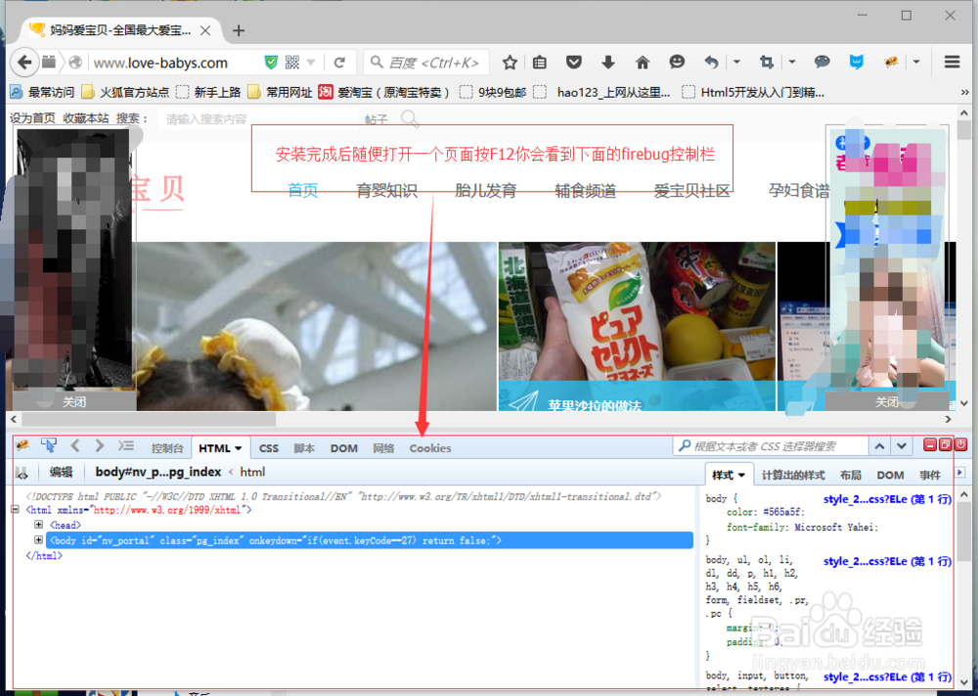The height and width of the screenshot is (696, 978).
Task: Open the 胎儿发育 navigation link
Action: [486, 190]
